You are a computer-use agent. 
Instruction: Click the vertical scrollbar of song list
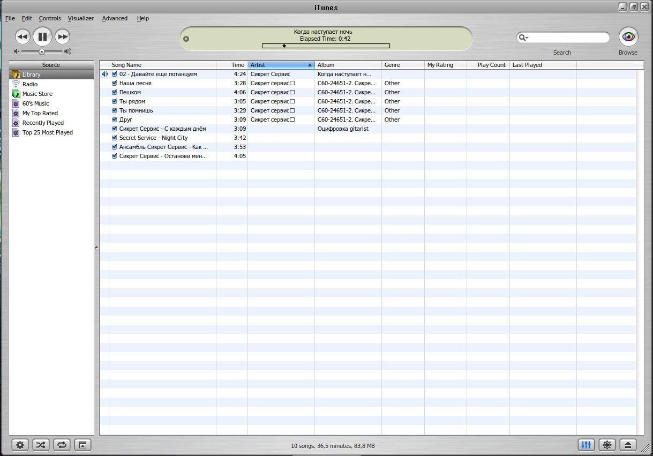(640, 252)
